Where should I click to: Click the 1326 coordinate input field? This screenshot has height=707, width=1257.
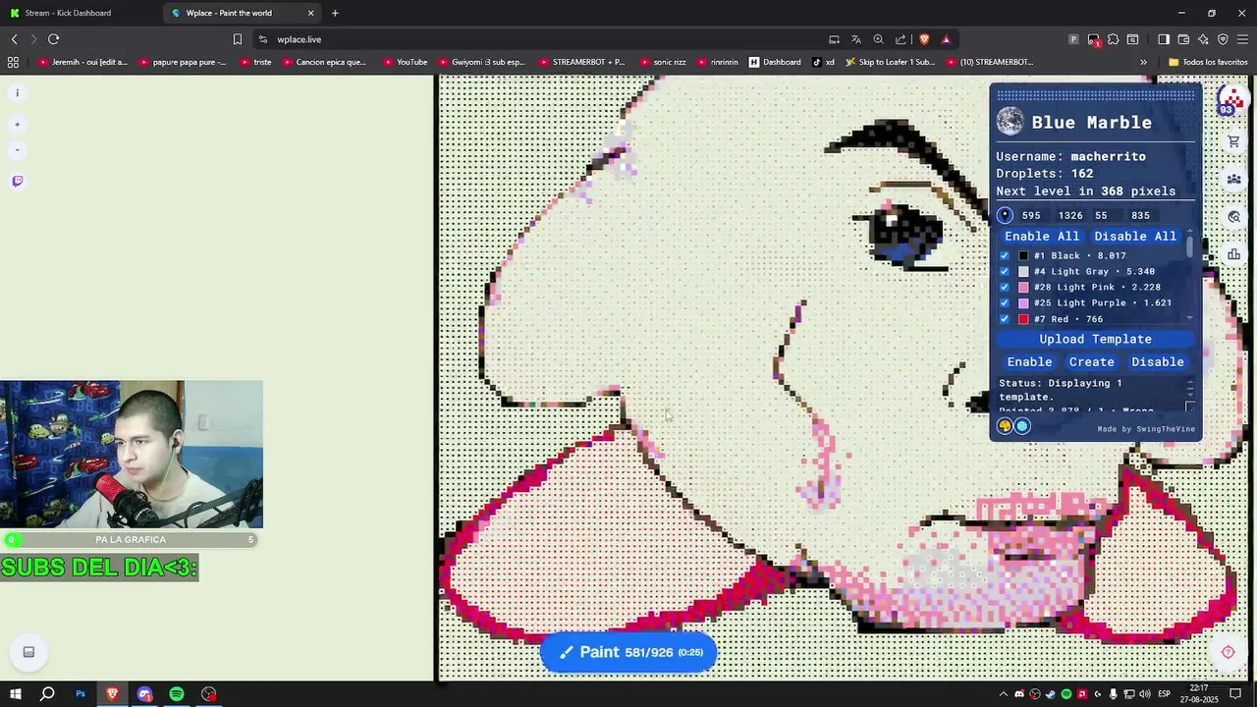click(1070, 215)
